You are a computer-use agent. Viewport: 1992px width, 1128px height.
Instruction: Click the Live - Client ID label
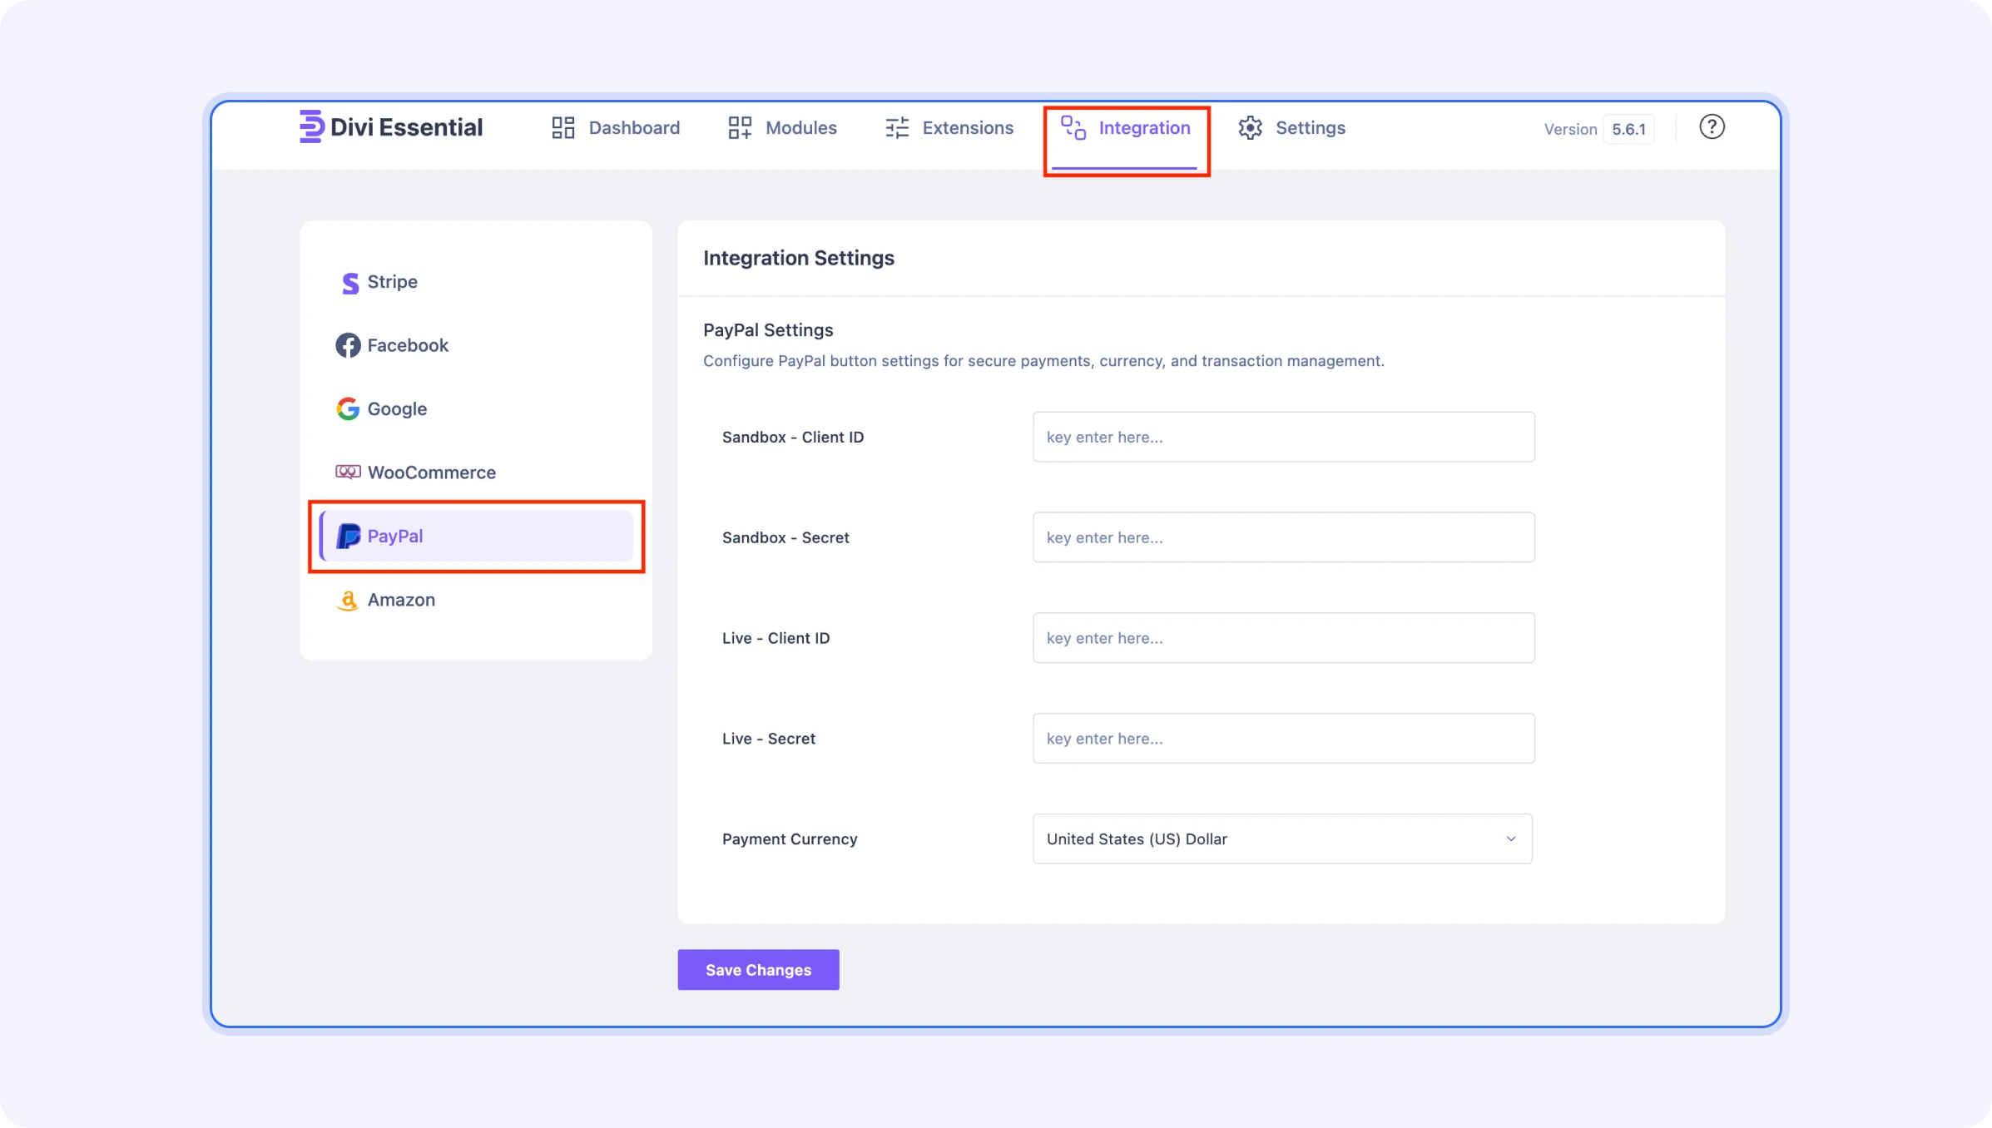[x=775, y=638]
